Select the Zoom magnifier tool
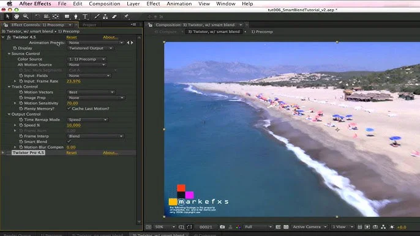This screenshot has height=236, width=420. (x=26, y=17)
